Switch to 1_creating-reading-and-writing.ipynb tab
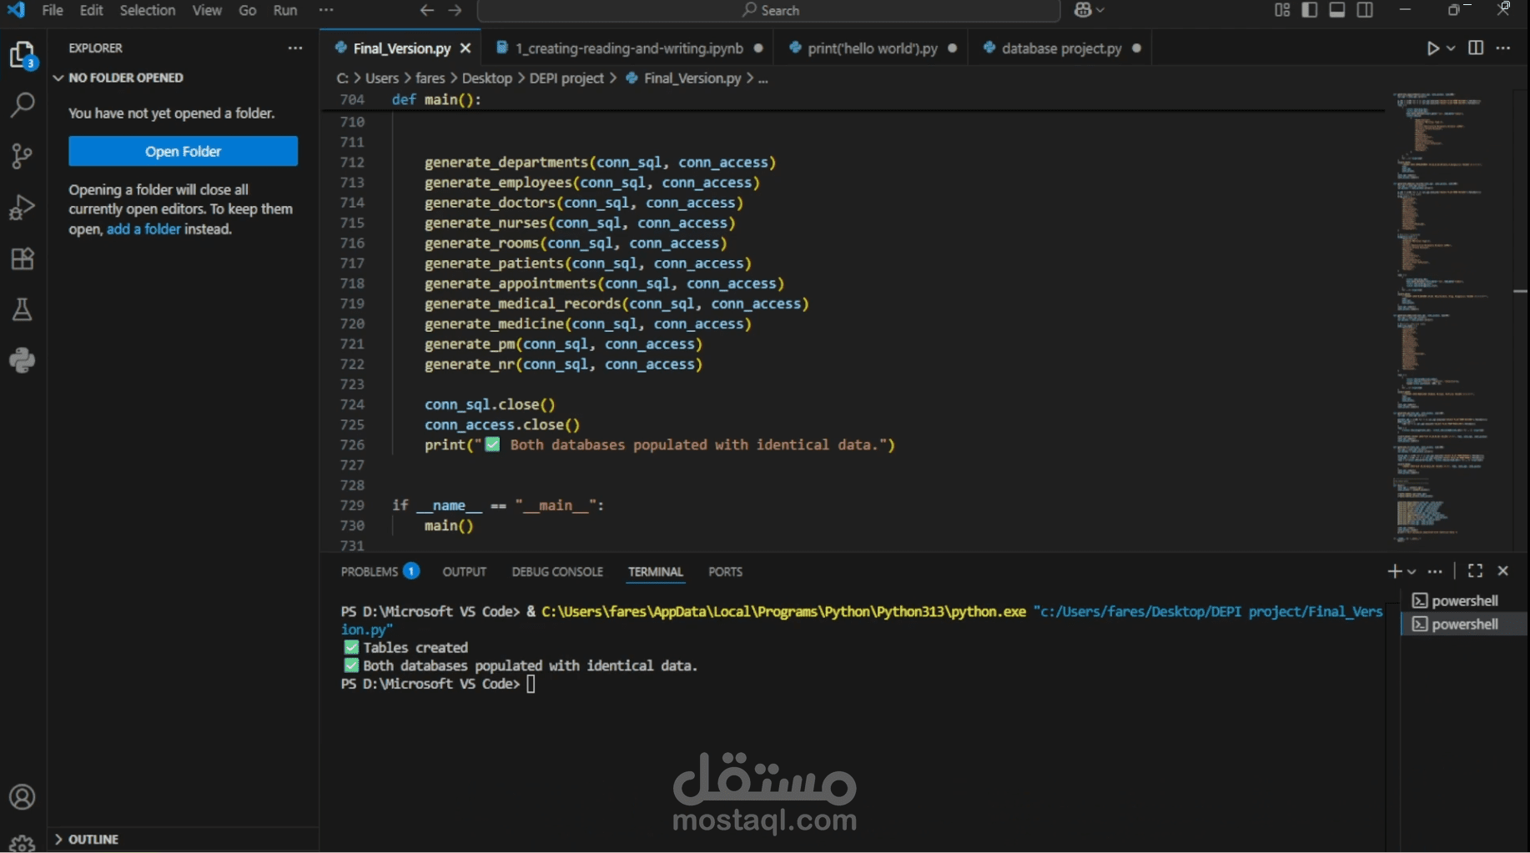 [629, 48]
